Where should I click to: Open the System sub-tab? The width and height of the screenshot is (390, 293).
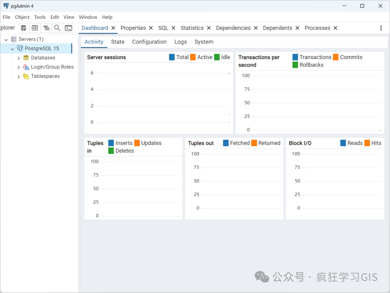(x=204, y=42)
